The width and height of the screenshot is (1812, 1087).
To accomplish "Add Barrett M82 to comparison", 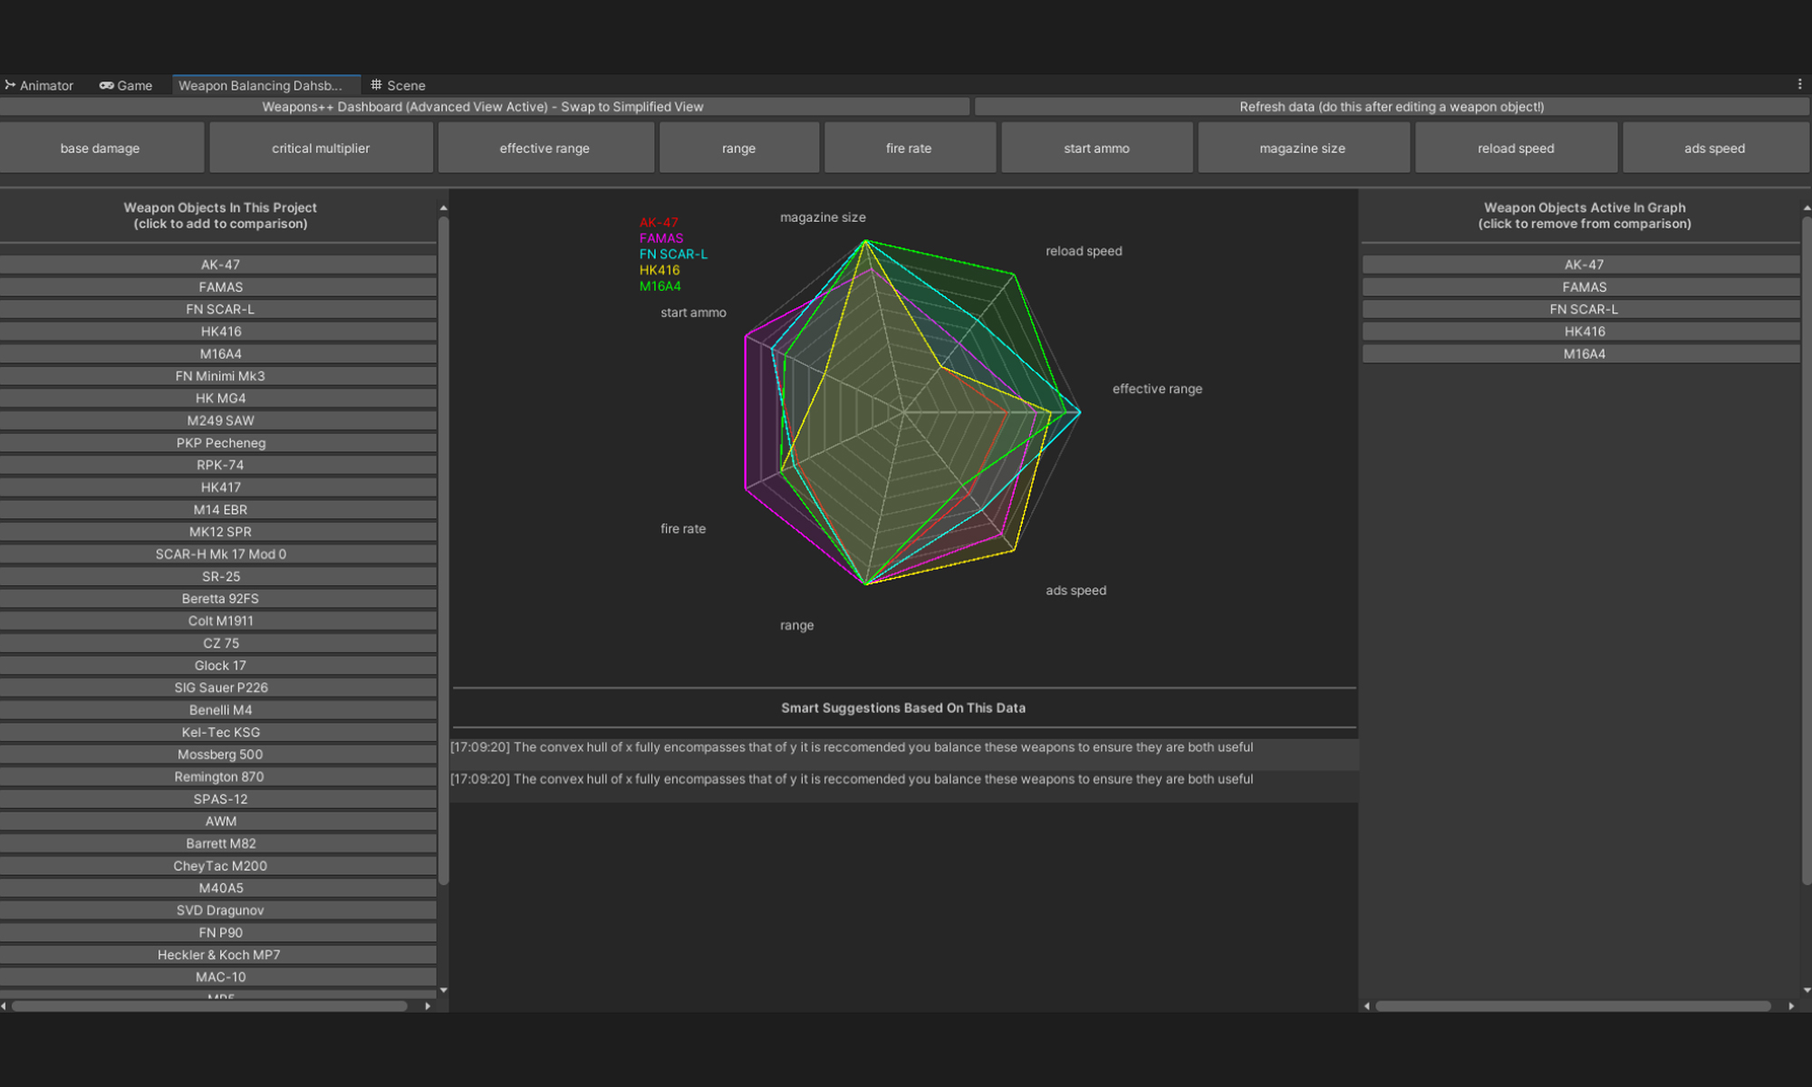I will pyautogui.click(x=219, y=843).
